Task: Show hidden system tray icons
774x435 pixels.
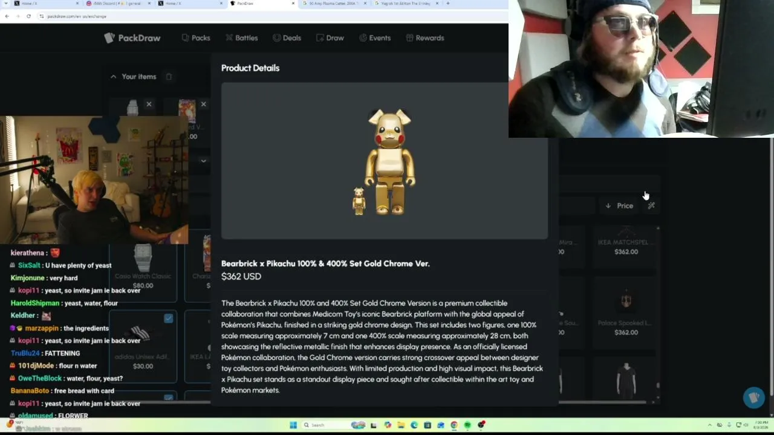Action: tap(711, 425)
